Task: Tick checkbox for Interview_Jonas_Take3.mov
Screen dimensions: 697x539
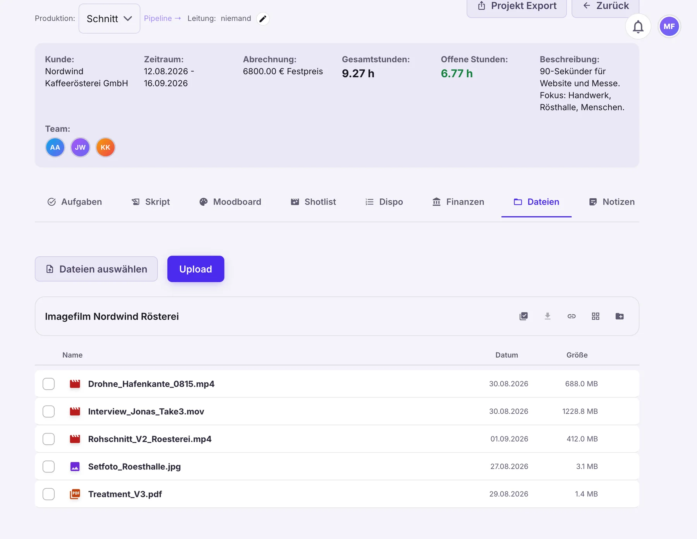Action: 48,411
